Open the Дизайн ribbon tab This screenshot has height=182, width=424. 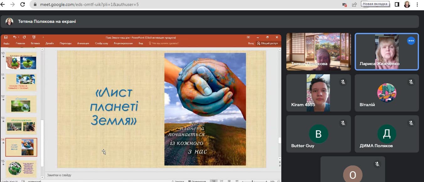click(x=50, y=44)
